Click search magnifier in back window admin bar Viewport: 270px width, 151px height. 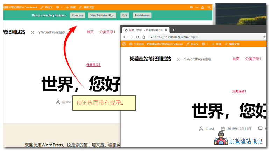tap(209, 7)
